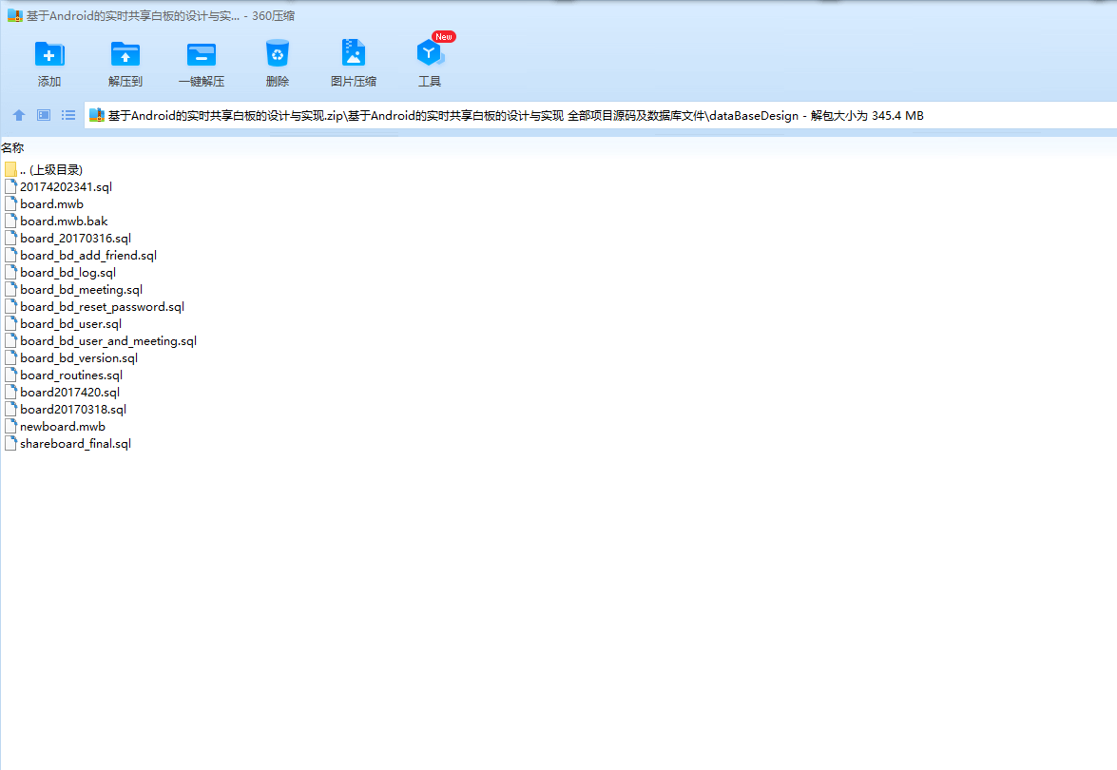This screenshot has width=1117, height=770.
Task: Select file board_routines.sql
Action: coord(71,375)
